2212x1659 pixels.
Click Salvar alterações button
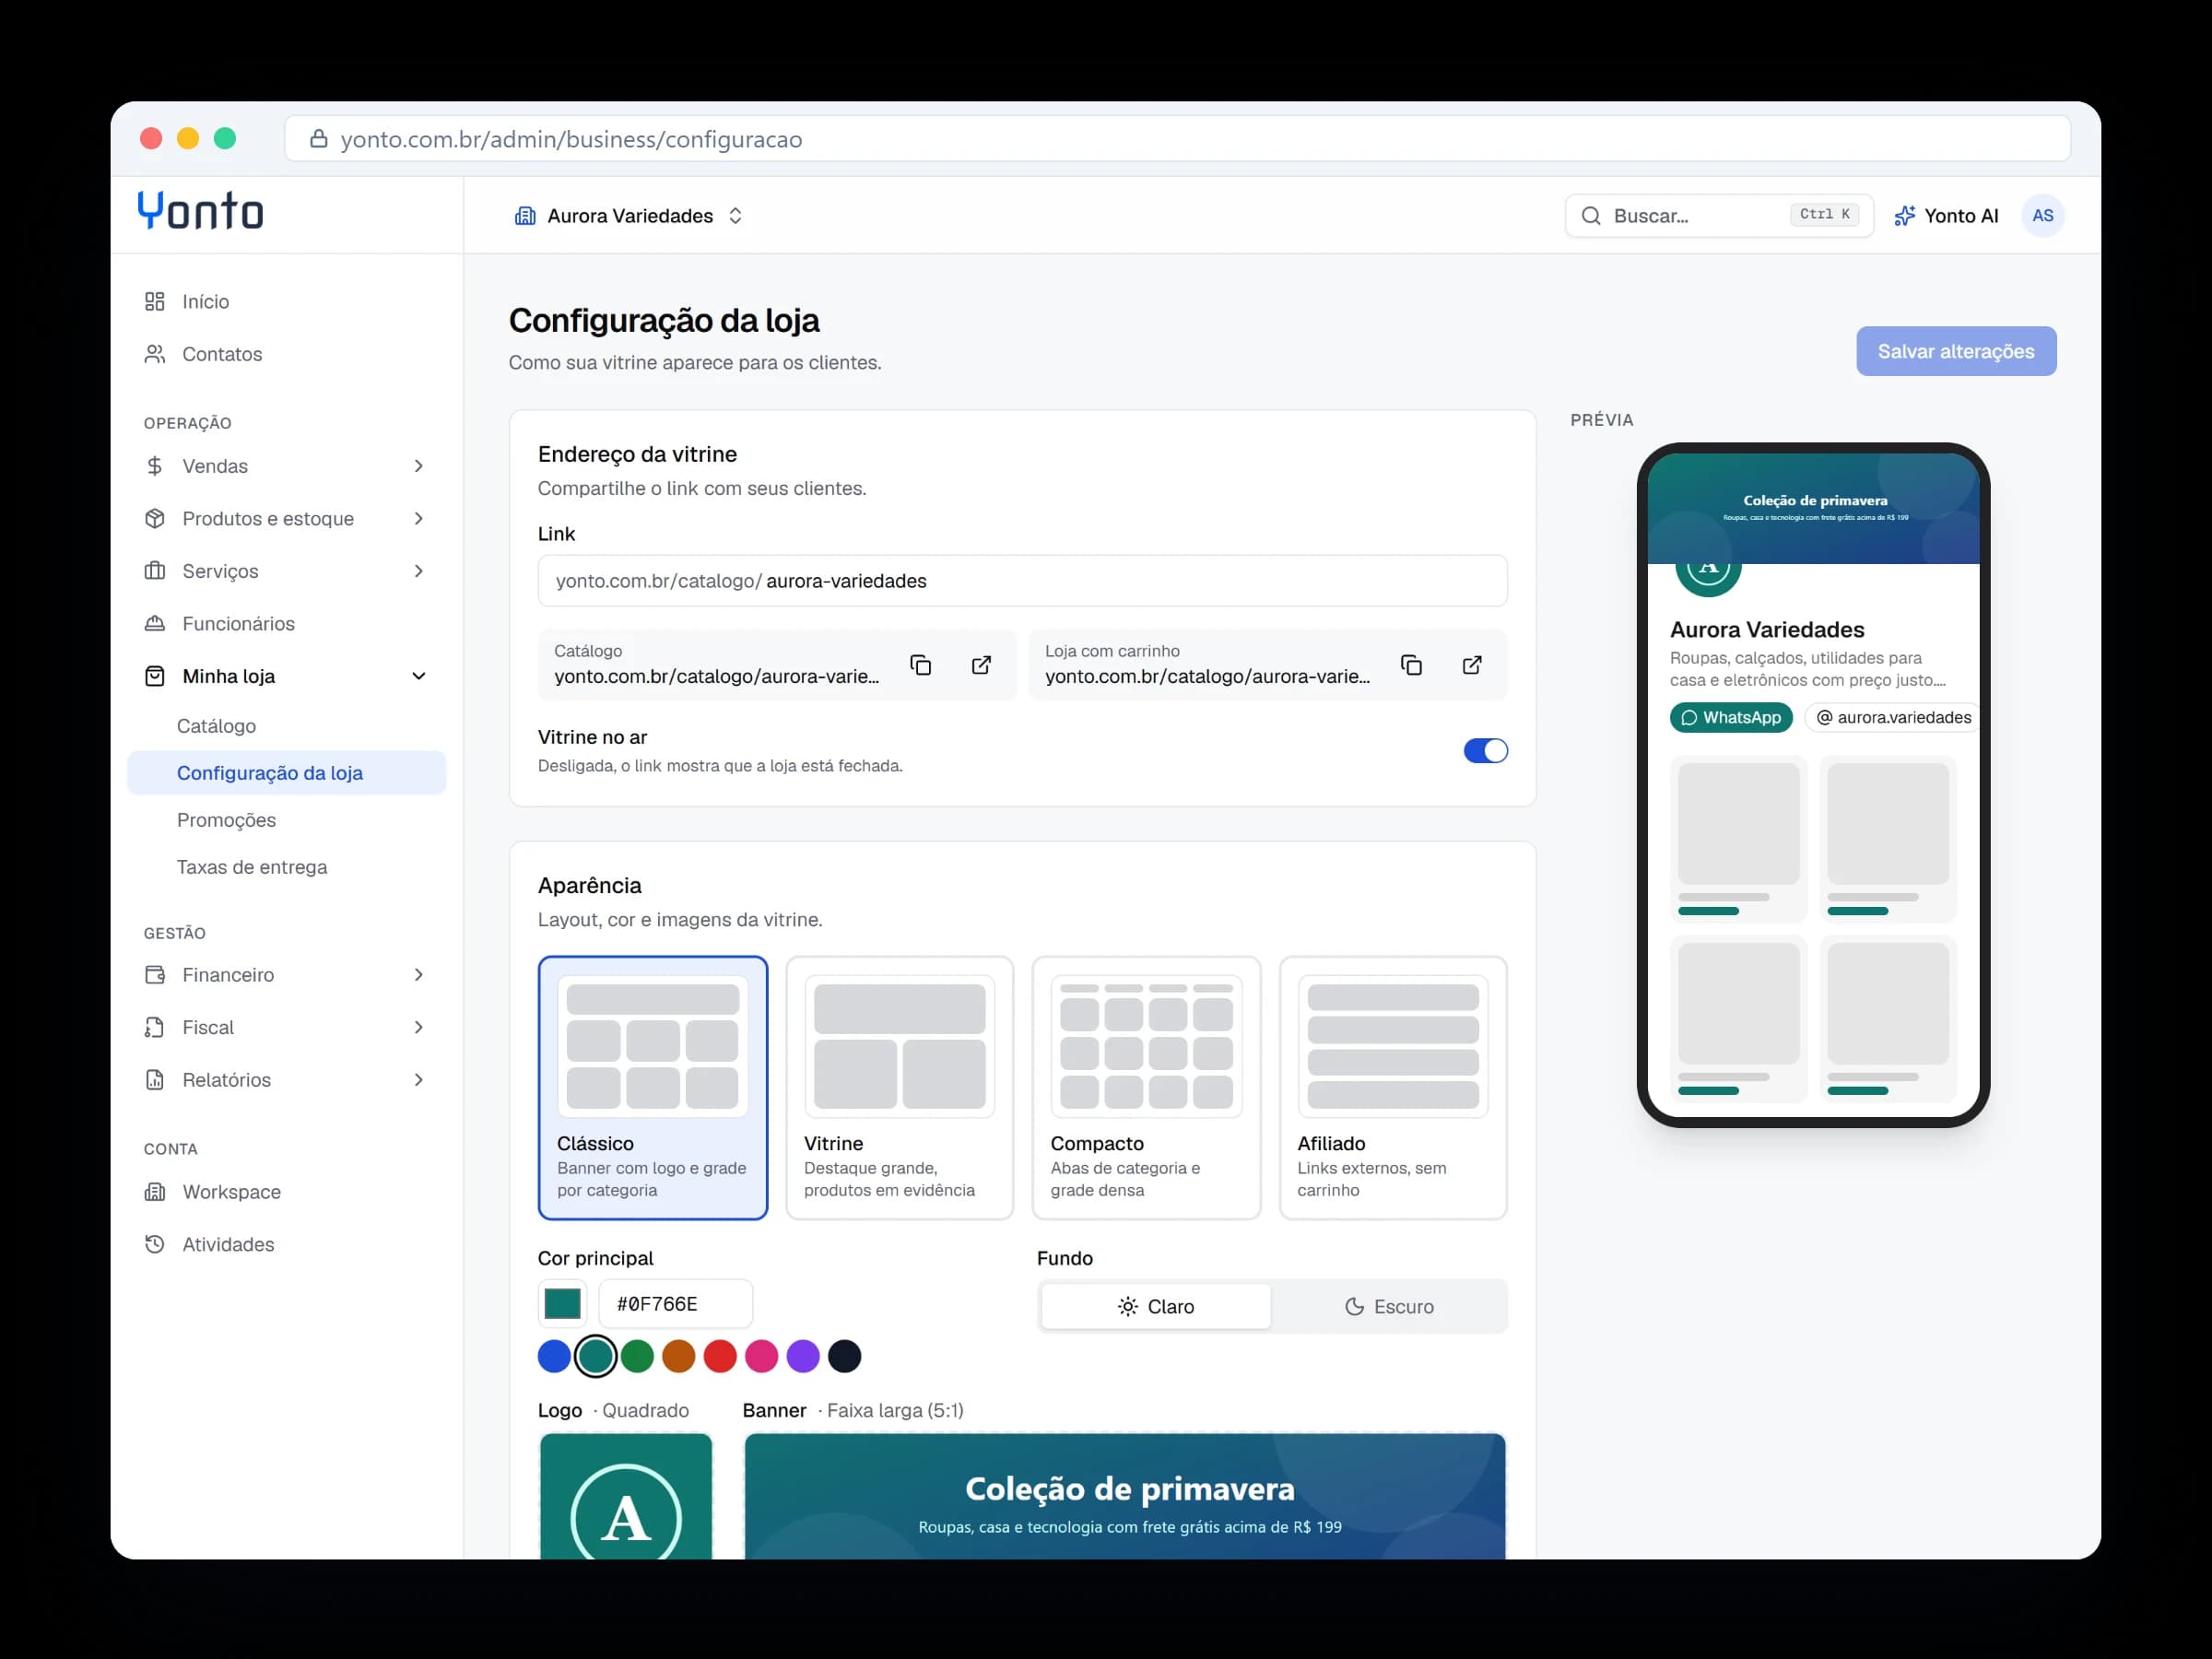point(1956,351)
